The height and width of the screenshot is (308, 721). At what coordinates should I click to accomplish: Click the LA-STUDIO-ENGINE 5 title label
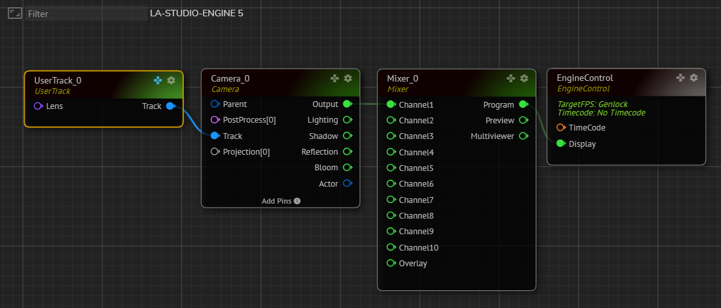coord(196,13)
